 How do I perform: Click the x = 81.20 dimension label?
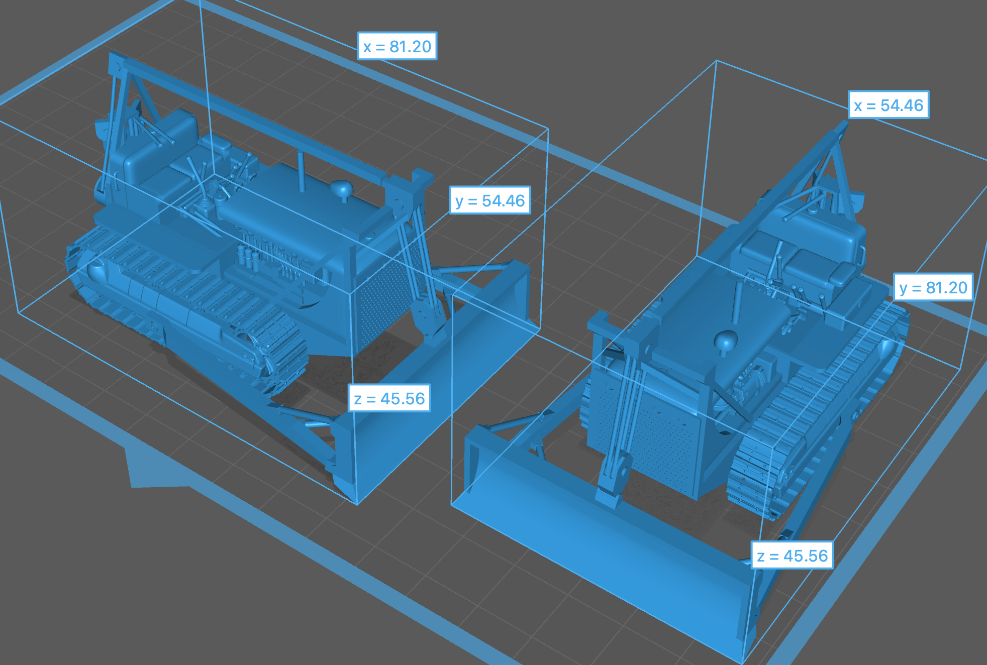pyautogui.click(x=397, y=46)
